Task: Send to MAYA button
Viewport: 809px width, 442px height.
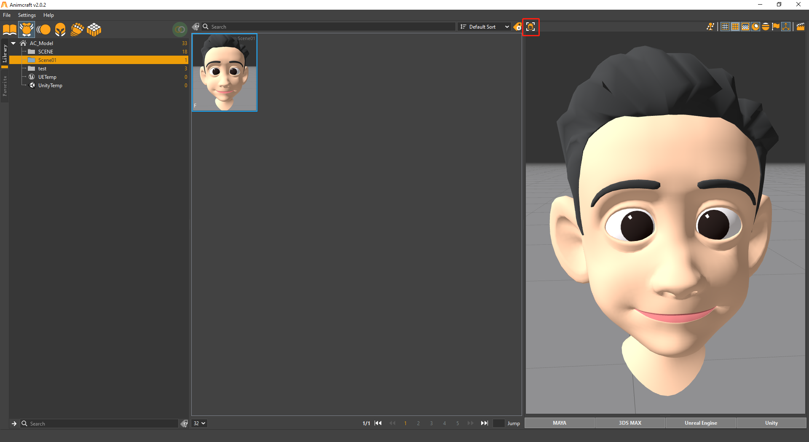Action: coord(560,423)
